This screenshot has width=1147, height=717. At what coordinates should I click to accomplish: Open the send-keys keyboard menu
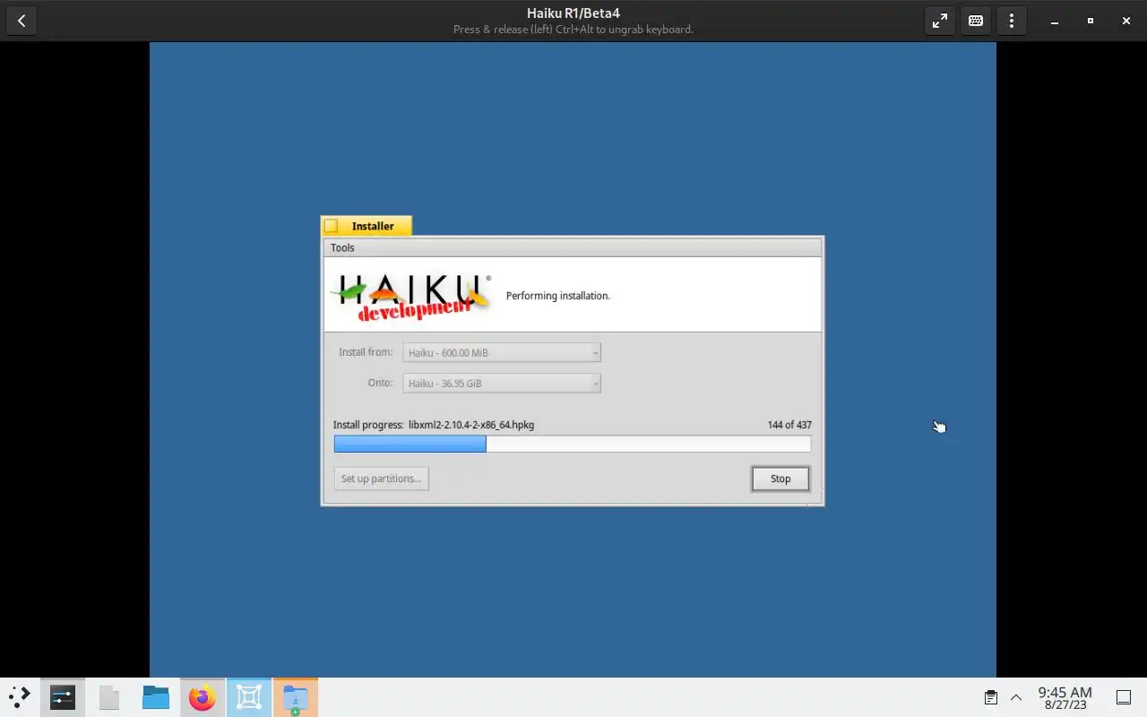pyautogui.click(x=976, y=21)
